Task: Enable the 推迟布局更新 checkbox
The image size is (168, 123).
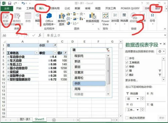Action: (x=127, y=118)
